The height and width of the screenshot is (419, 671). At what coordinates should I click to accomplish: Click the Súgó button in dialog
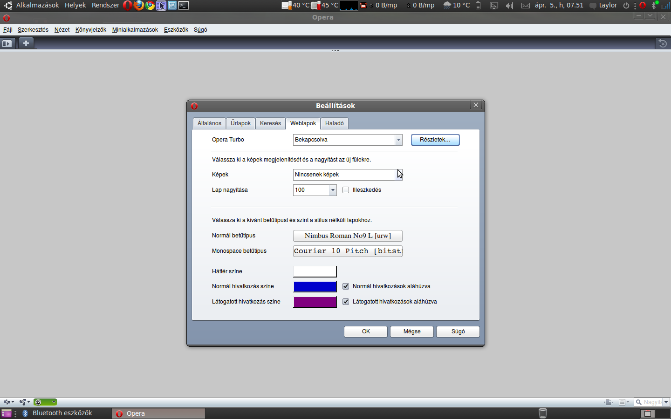pos(458,331)
